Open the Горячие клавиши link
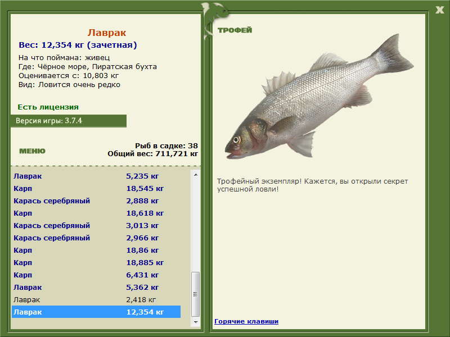Viewport: 450px width, 337px height. 246,321
